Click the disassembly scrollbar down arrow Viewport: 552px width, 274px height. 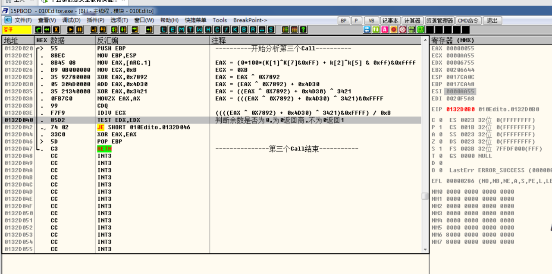coord(425,249)
